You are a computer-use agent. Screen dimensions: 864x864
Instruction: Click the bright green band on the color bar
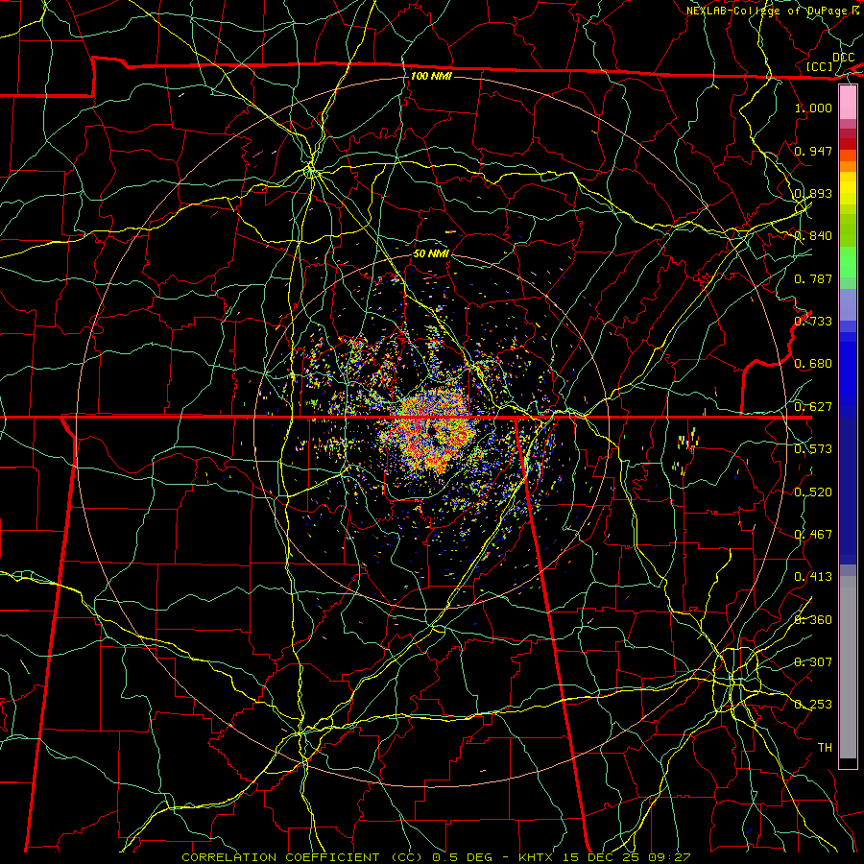848,262
